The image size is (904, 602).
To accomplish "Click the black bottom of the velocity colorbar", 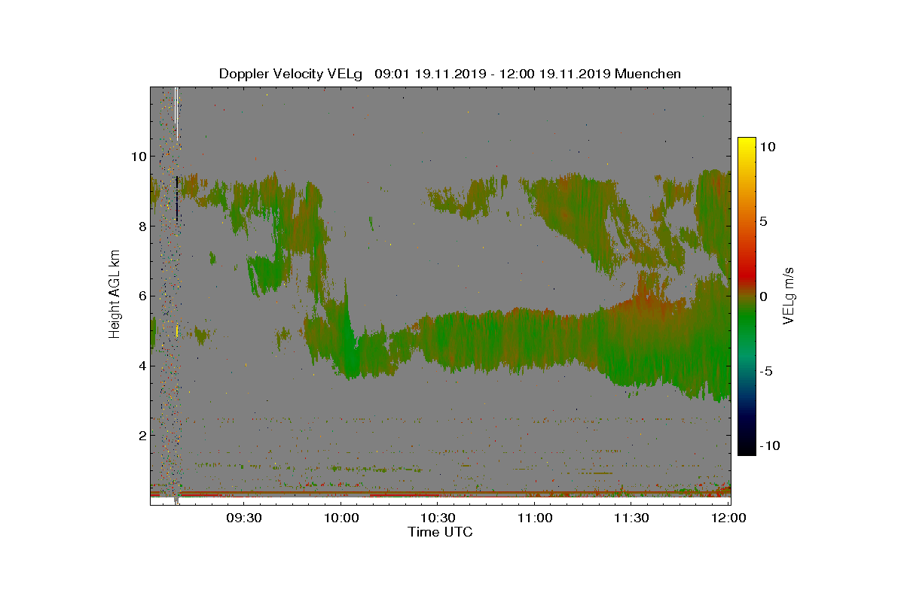I will tap(747, 447).
